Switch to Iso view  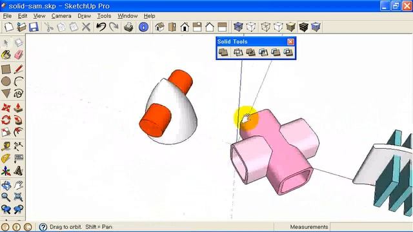159,27
